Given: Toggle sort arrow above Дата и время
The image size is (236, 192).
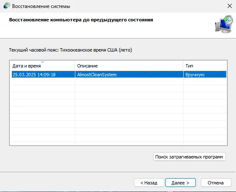Looking at the screenshot, I should coord(42,62).
